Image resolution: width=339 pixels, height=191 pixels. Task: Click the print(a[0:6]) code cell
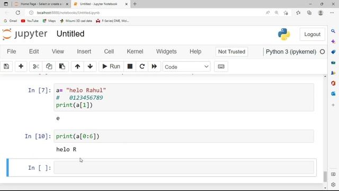point(184,136)
